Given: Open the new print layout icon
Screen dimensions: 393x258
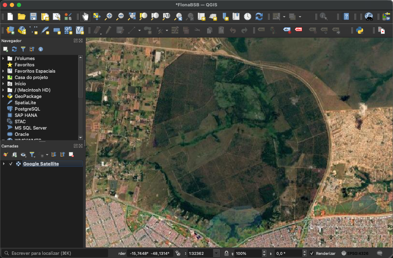Looking at the screenshot, I should coord(45,16).
